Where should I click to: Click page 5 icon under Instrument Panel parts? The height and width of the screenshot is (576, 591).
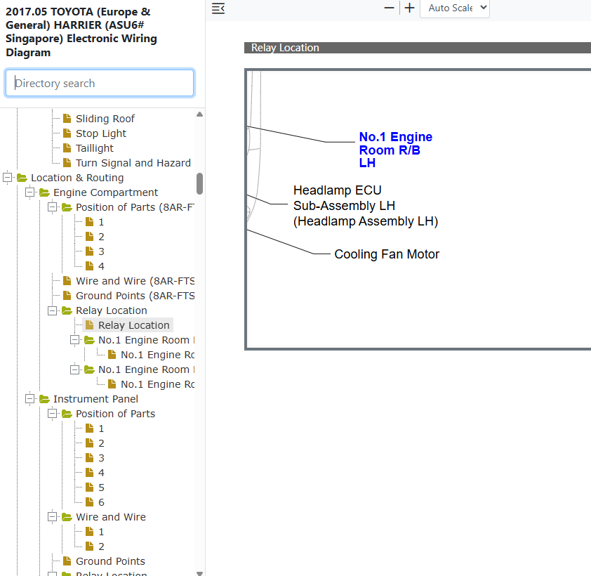click(x=90, y=487)
